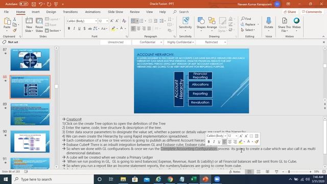Align text left in ribbon
The height and width of the screenshot is (184, 327).
pos(133,29)
